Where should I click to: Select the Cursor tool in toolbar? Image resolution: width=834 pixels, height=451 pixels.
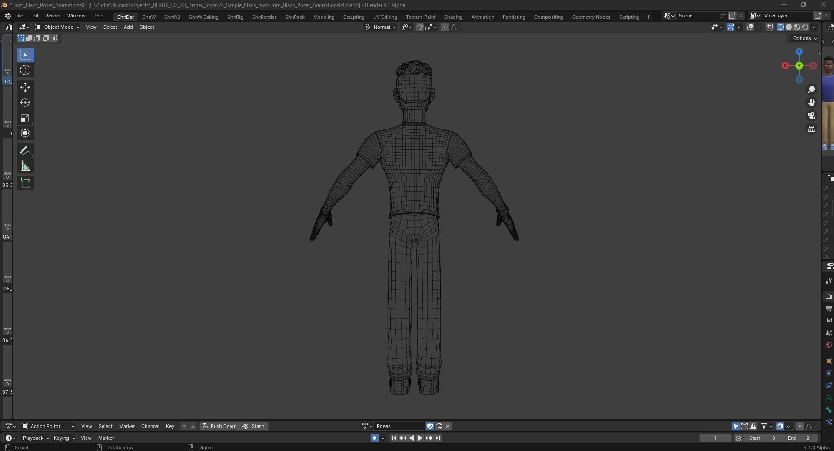coord(25,70)
